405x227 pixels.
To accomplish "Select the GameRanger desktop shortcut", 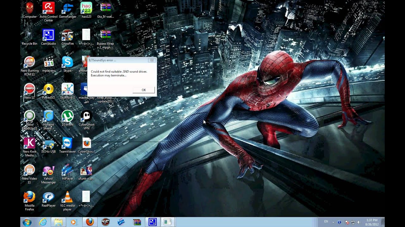I will pos(67,10).
